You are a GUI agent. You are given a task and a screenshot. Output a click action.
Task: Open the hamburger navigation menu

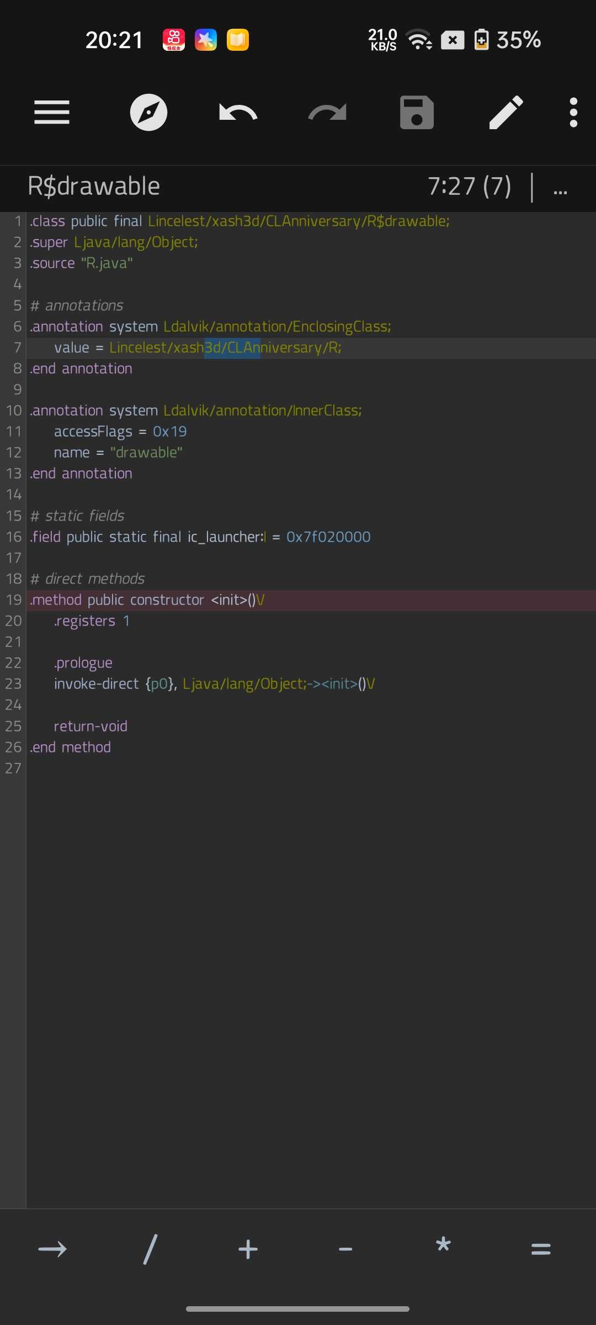[52, 113]
